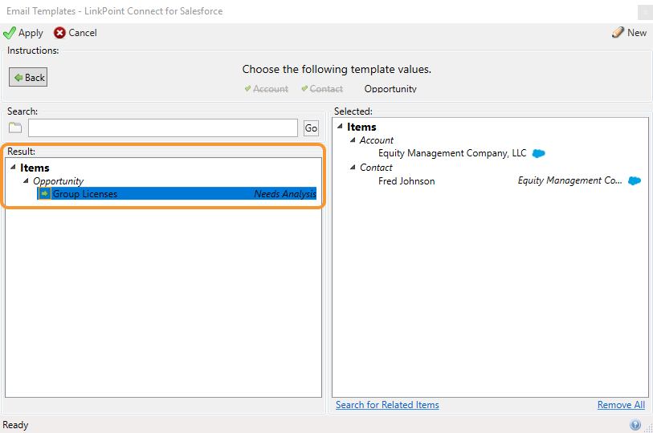Click the green Apply checkmark icon

[x=9, y=33]
